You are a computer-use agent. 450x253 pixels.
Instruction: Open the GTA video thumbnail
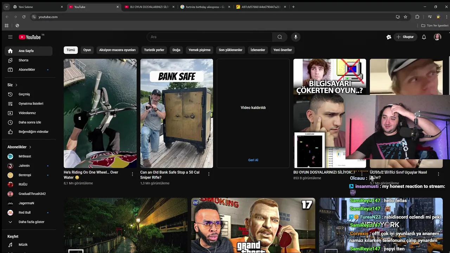click(x=253, y=225)
